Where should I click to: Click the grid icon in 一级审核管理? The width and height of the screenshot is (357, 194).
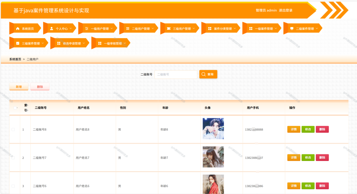coord(100,43)
